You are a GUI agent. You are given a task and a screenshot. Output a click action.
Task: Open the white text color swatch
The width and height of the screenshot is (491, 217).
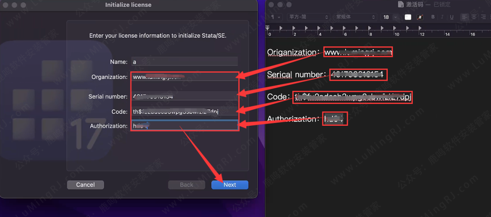pyautogui.click(x=408, y=17)
